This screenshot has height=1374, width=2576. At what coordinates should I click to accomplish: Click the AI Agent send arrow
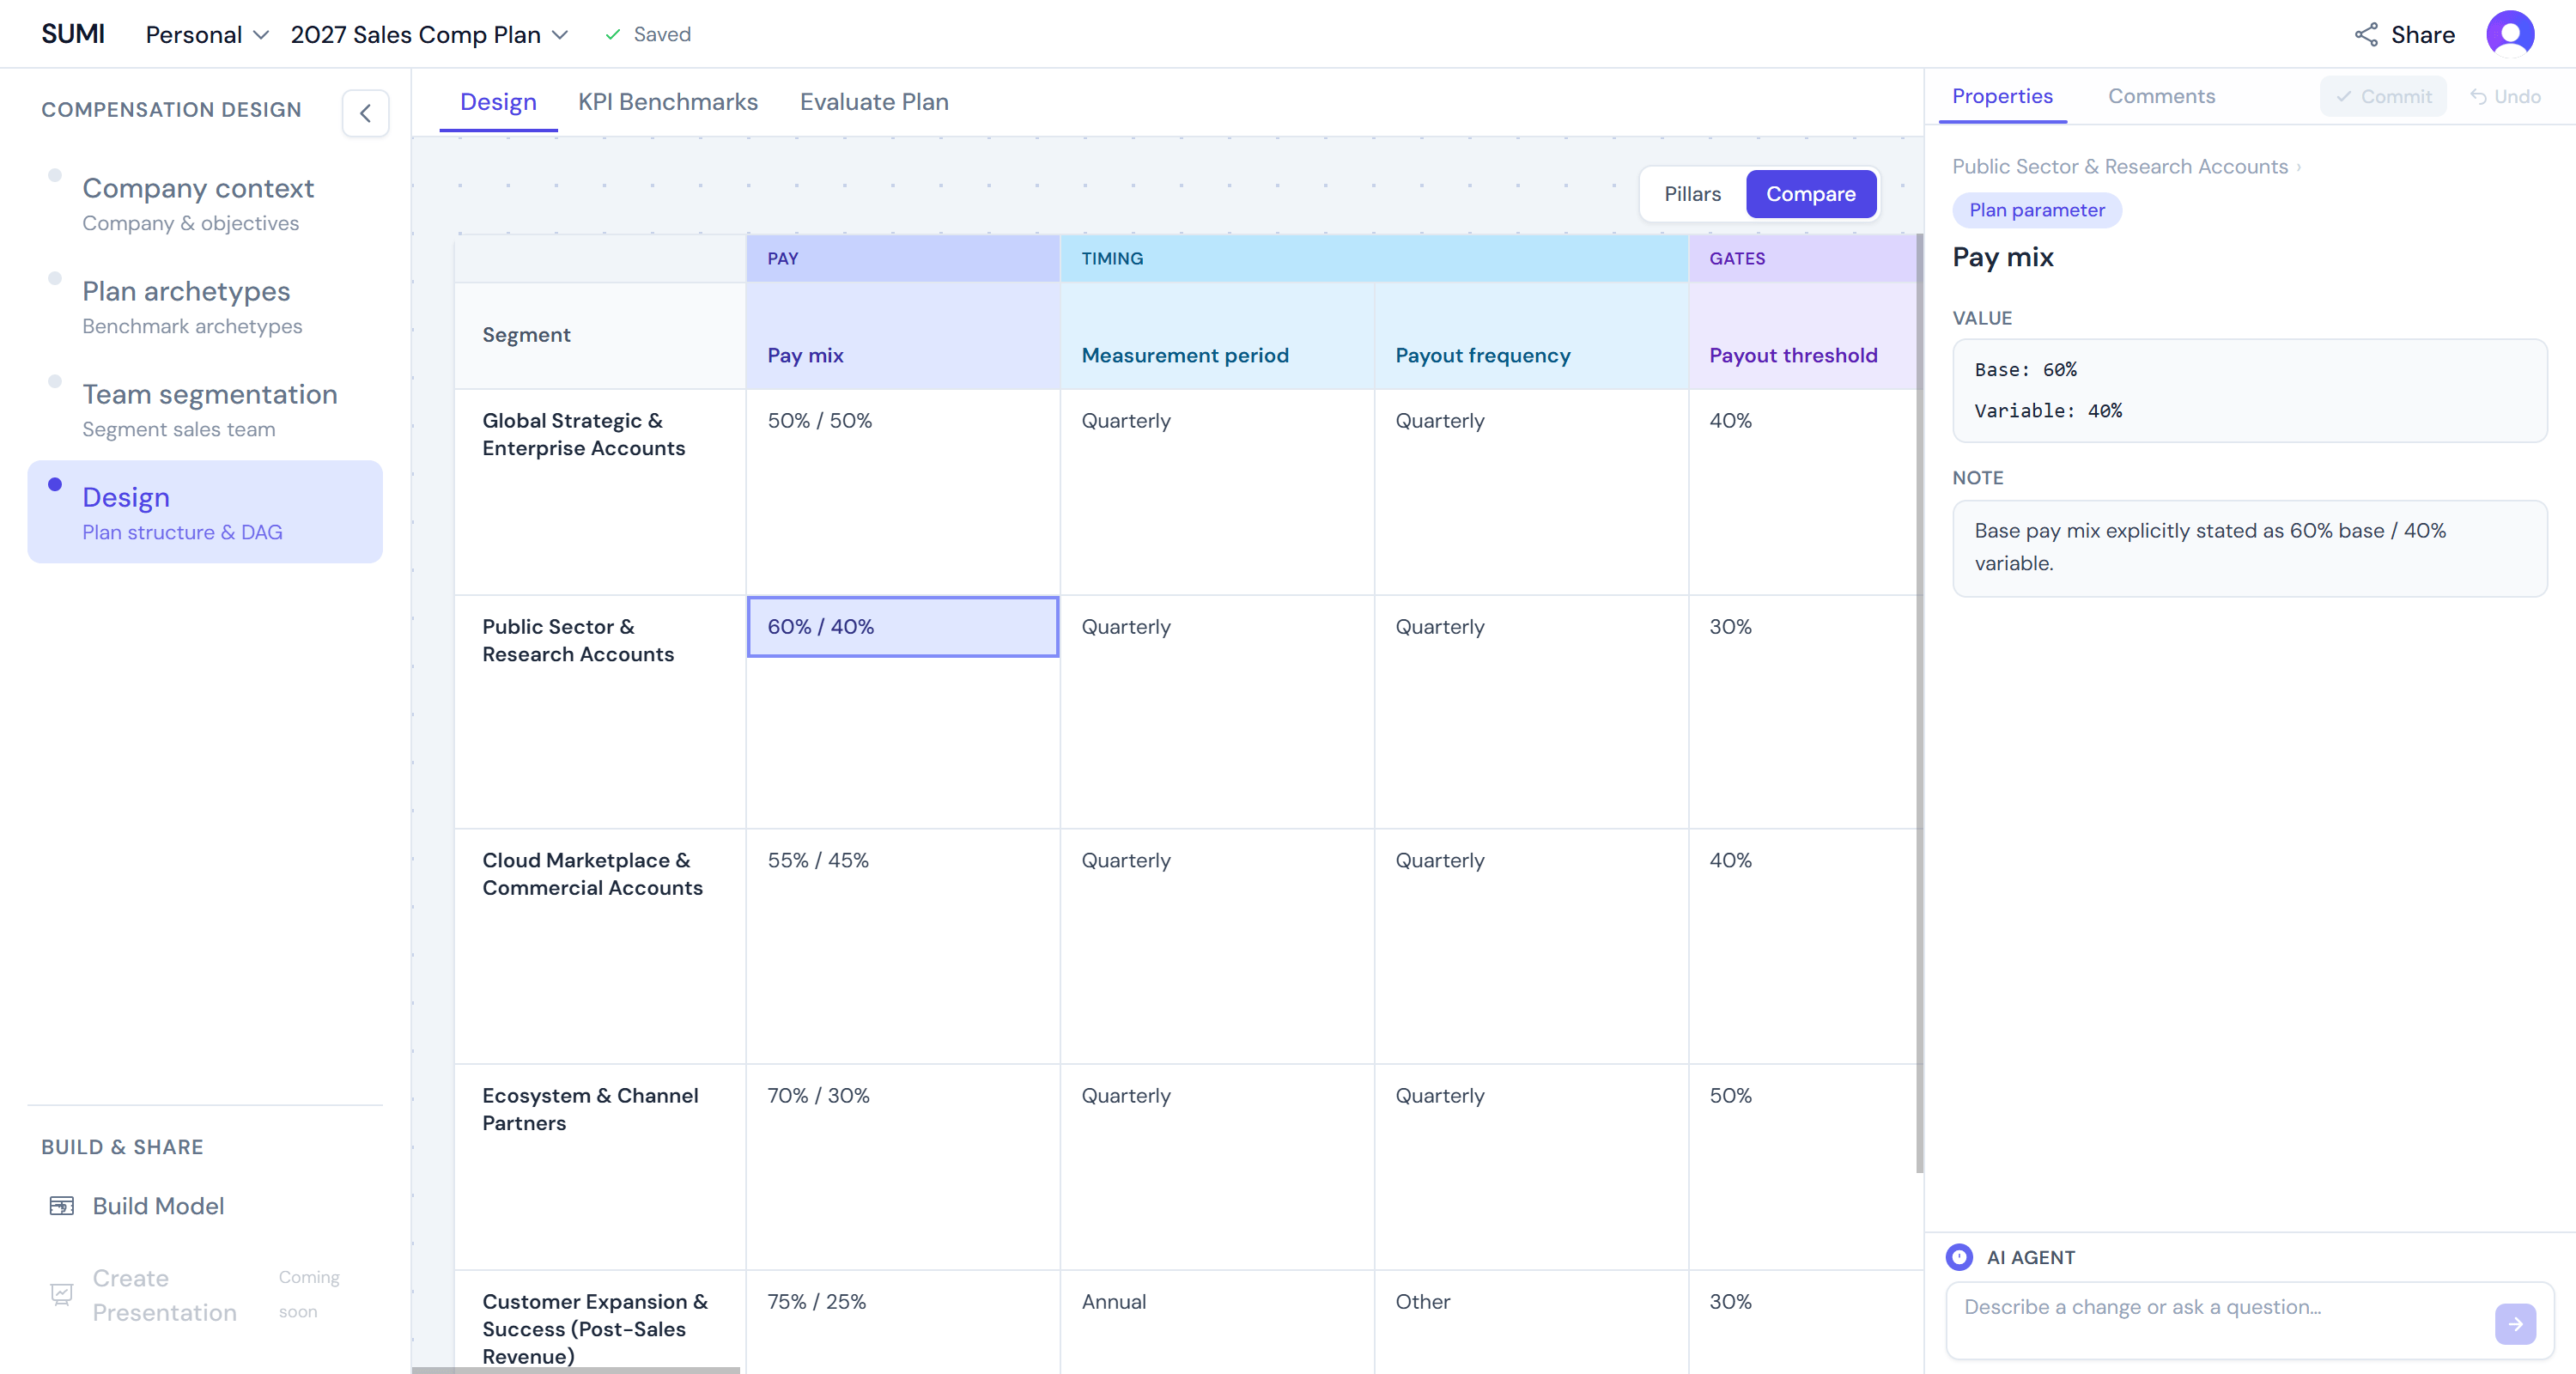point(2515,1323)
